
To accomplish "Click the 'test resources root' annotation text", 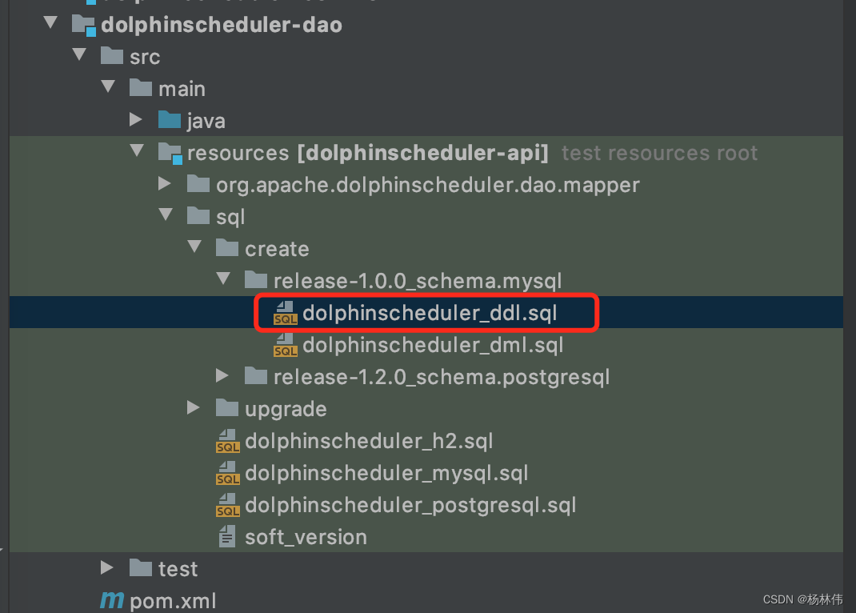I will [659, 154].
